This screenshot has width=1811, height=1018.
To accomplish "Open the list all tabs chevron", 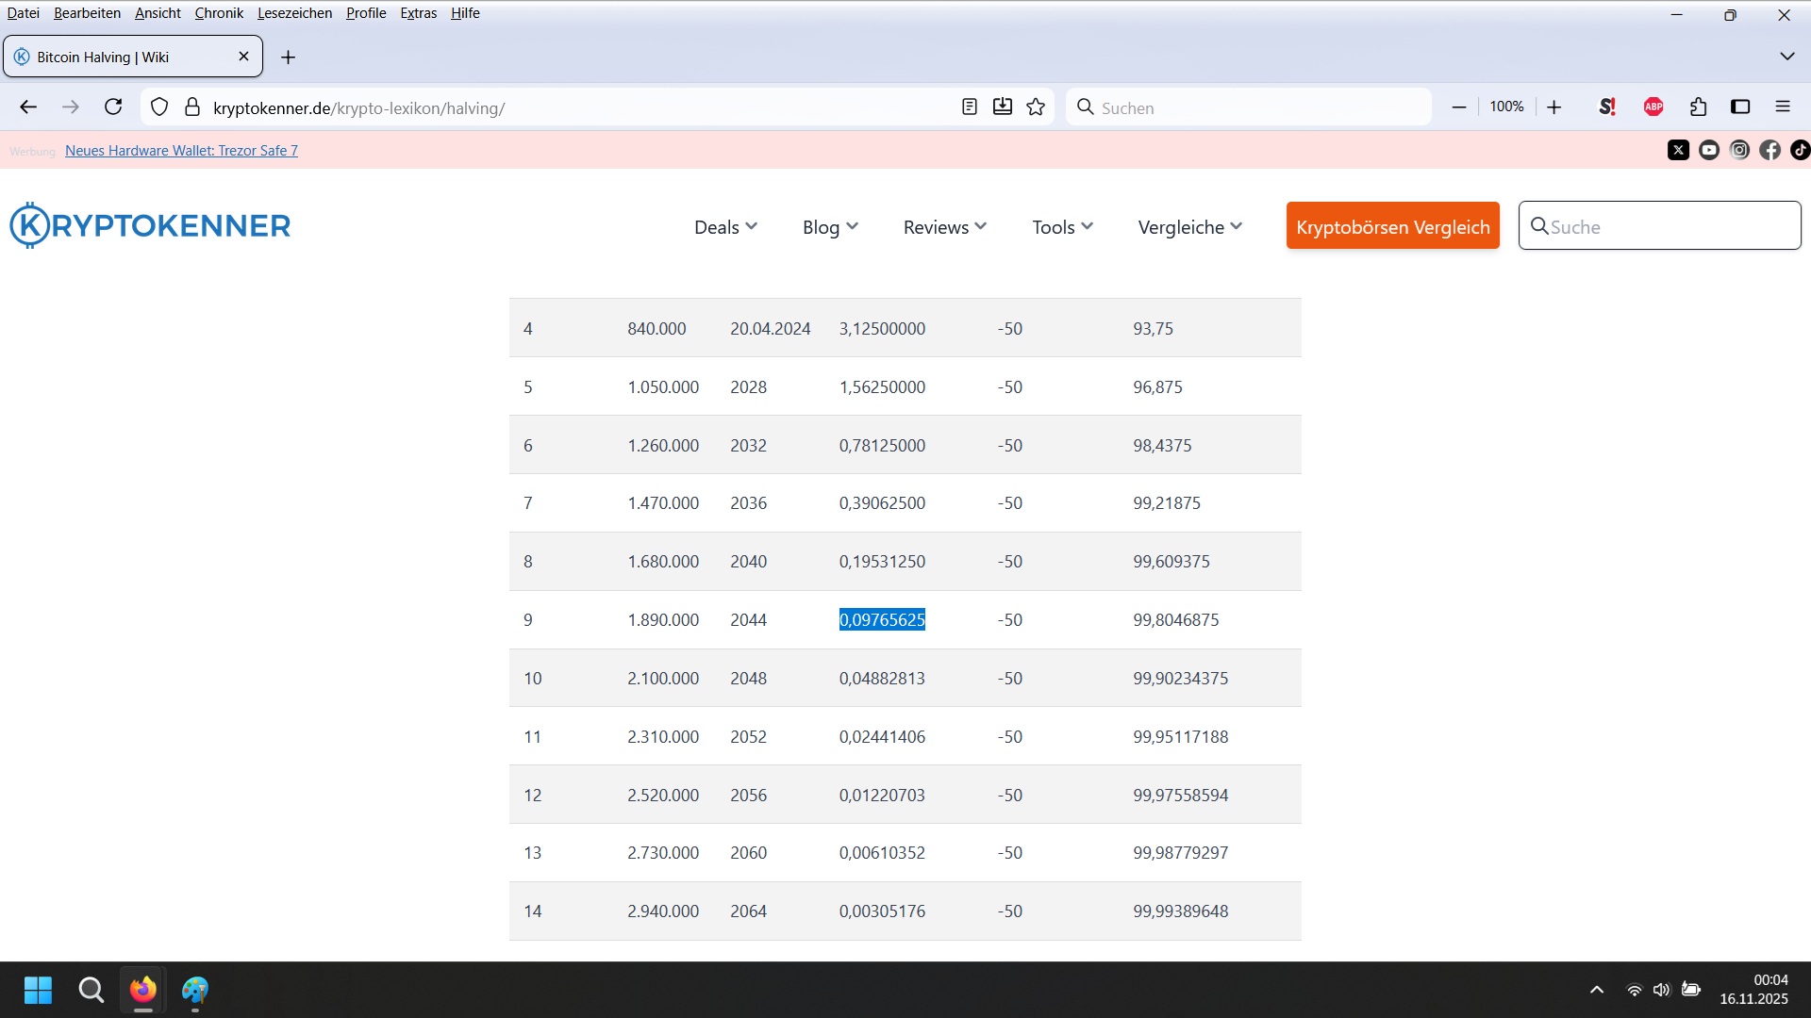I will pyautogui.click(x=1786, y=57).
